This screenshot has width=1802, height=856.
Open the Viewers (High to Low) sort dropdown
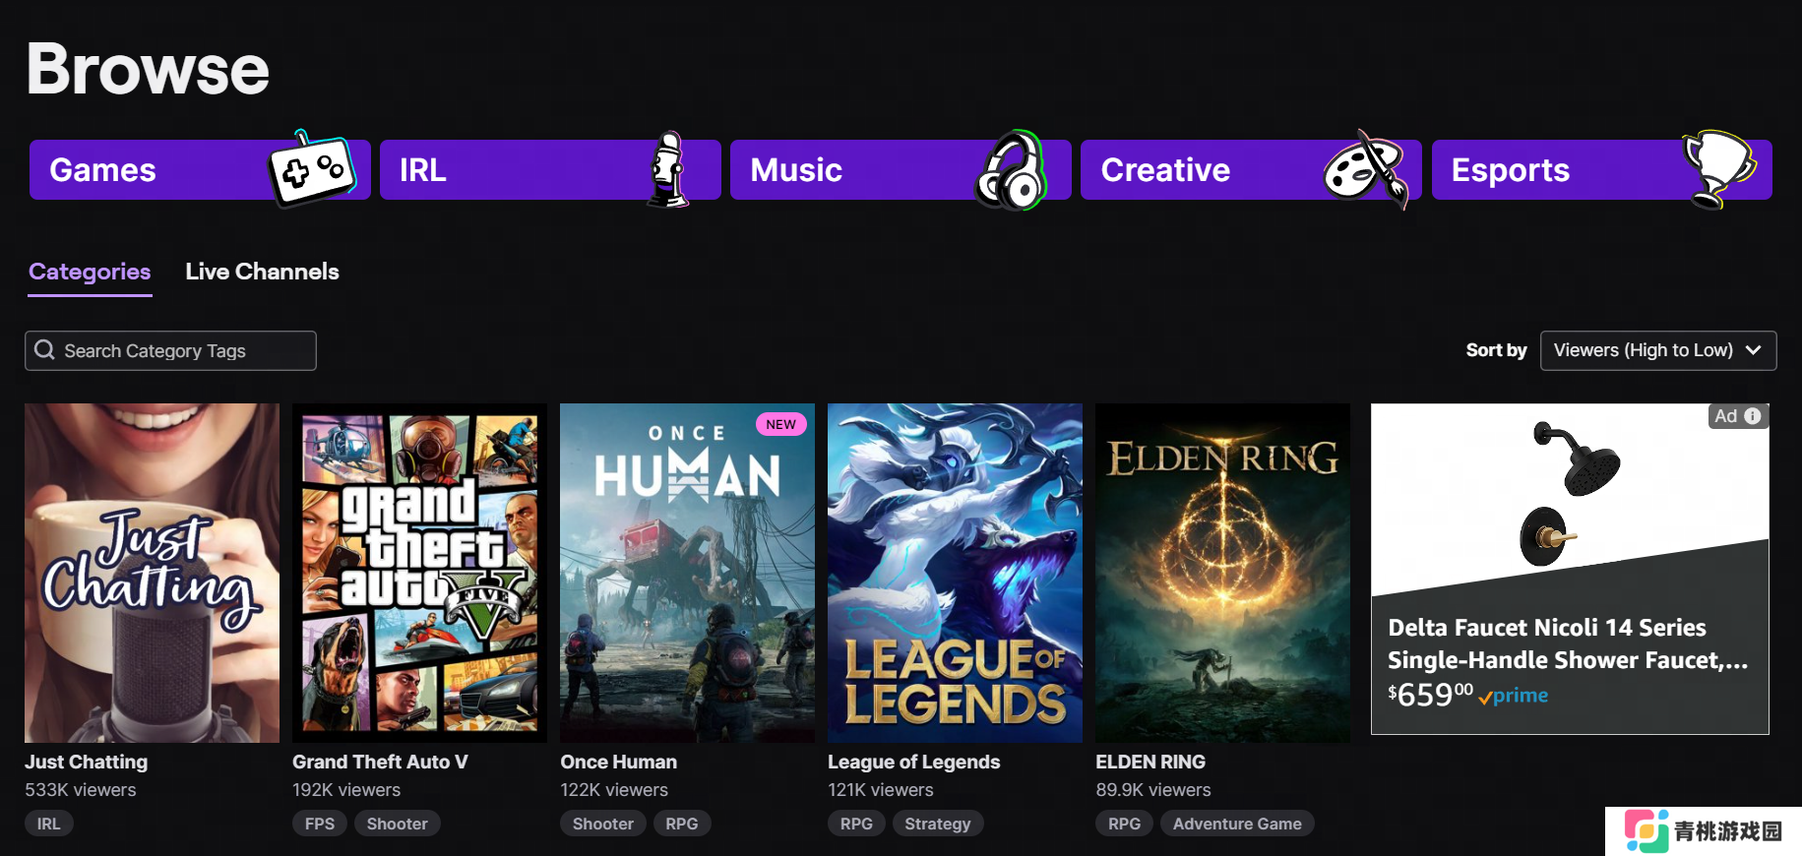point(1658,350)
